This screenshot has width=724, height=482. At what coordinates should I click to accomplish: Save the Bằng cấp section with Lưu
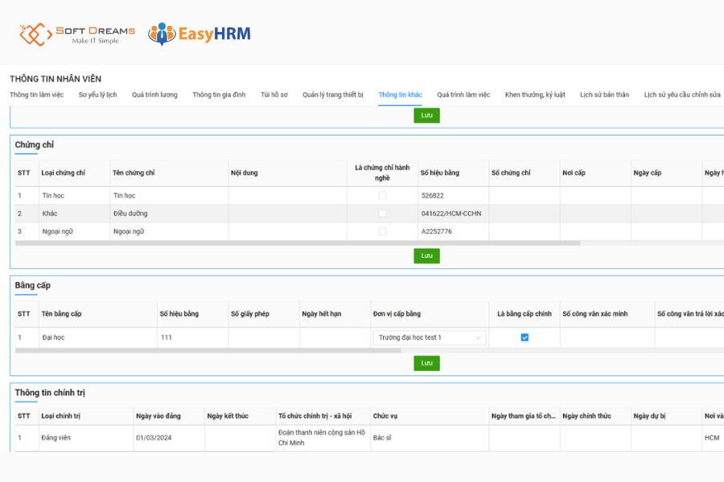tap(426, 363)
